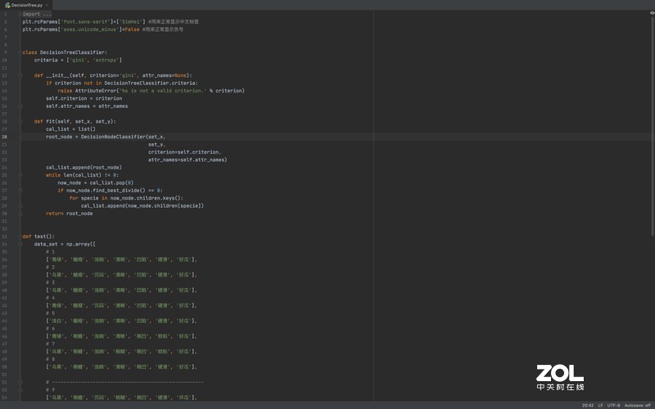Close the DecisionTree.py tab
Viewport: 655px width, 409px height.
pos(48,5)
